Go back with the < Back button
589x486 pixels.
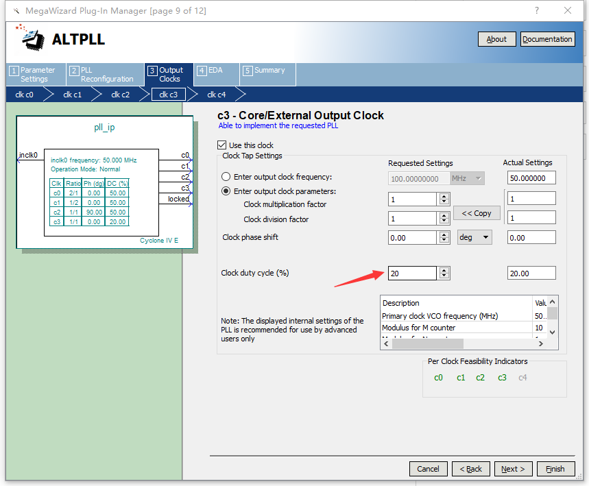pos(470,469)
